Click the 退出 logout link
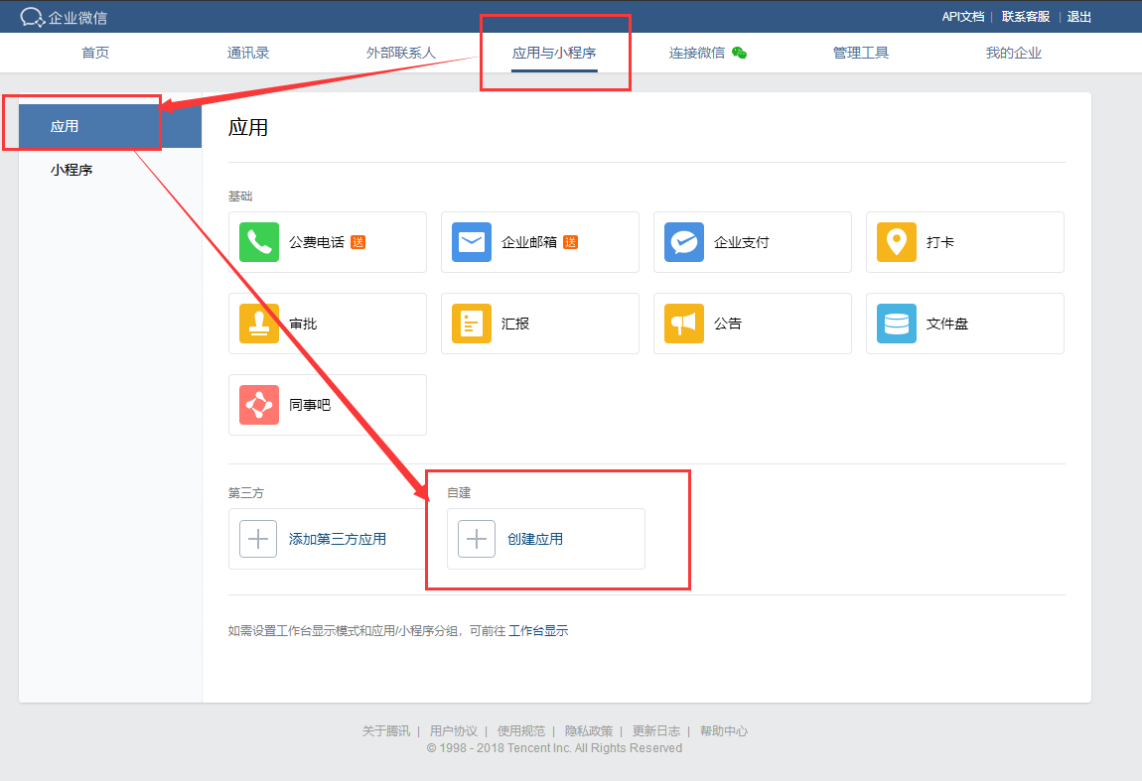Viewport: 1142px width, 781px height. 1078,17
